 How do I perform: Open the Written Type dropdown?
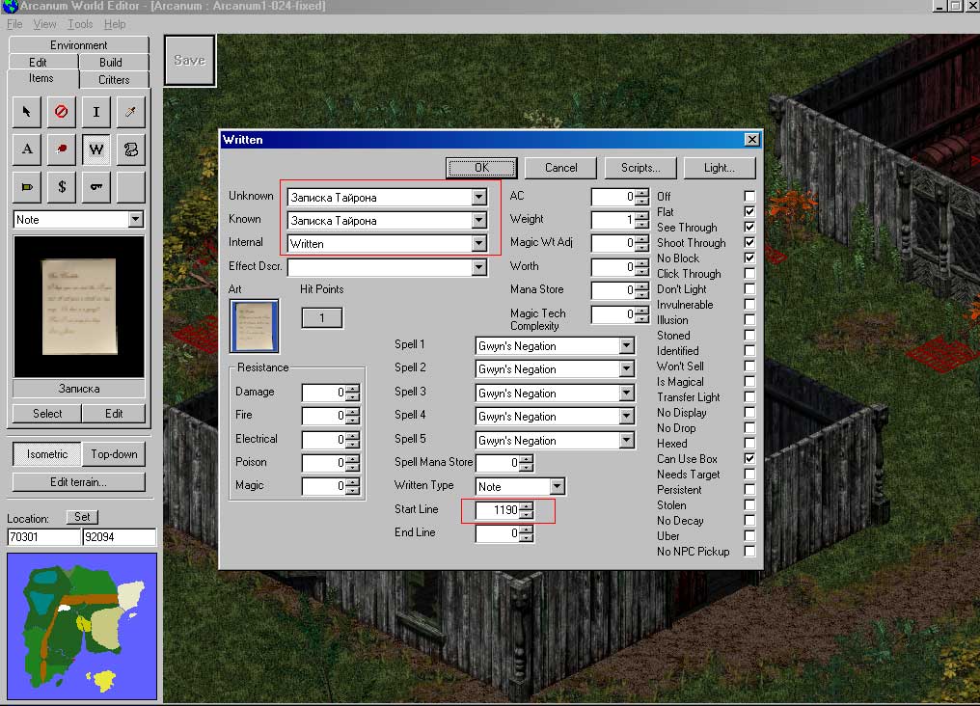click(x=557, y=487)
